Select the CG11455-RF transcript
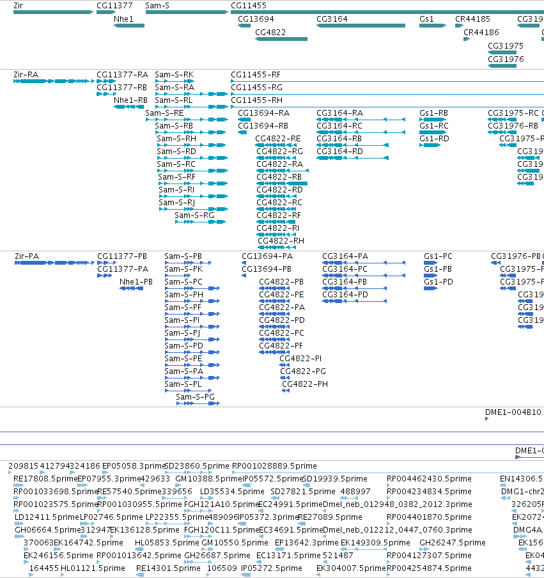The width and height of the screenshot is (544, 578). click(x=387, y=81)
